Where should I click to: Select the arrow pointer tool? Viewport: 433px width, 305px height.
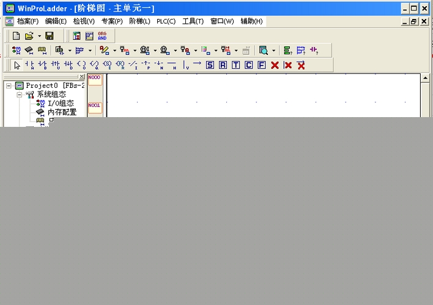point(17,65)
